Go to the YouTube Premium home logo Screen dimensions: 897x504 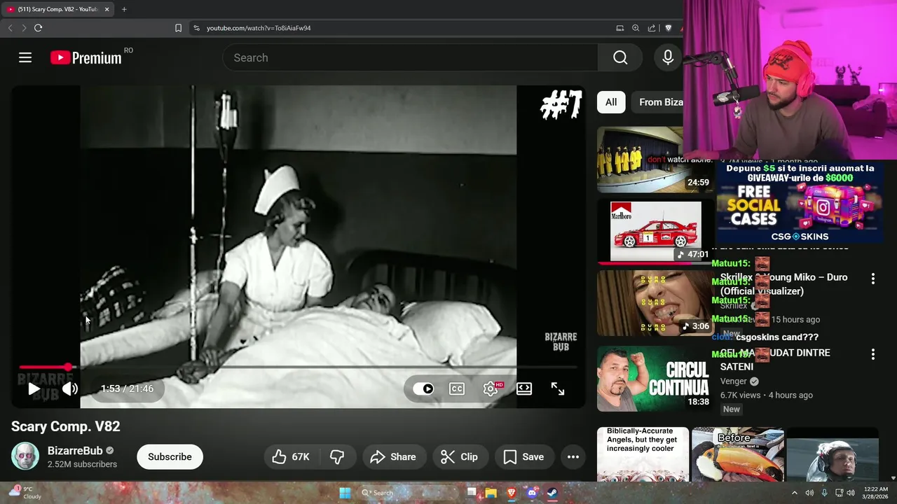[x=86, y=57]
